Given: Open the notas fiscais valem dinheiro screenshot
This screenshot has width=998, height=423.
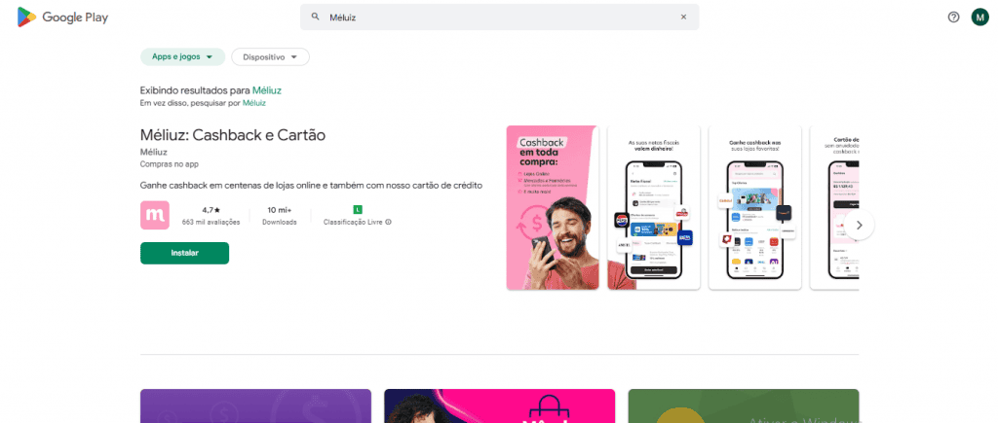Looking at the screenshot, I should [654, 208].
